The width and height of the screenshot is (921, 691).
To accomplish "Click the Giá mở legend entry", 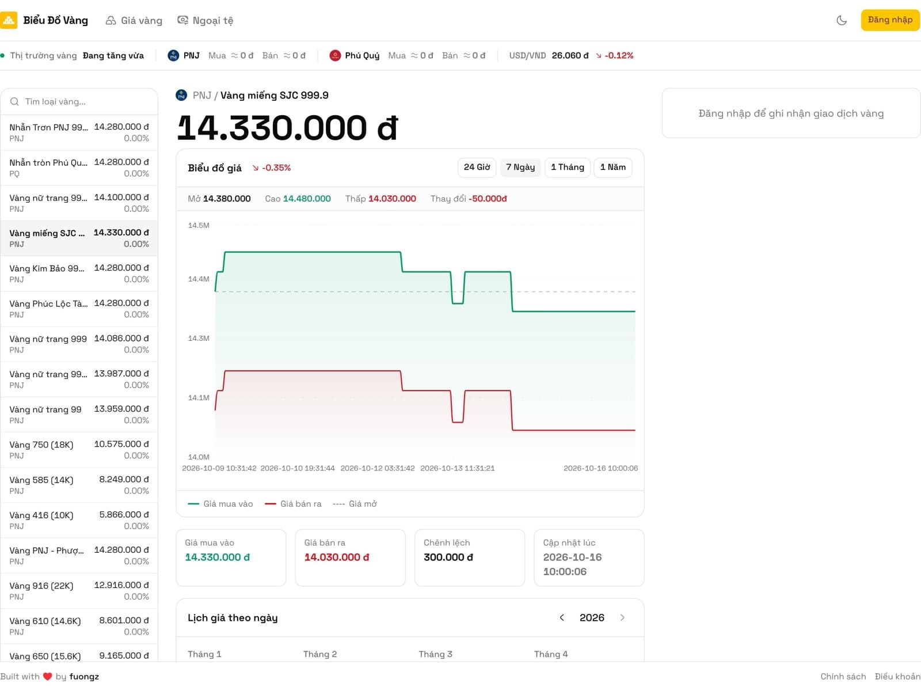I will pos(355,504).
